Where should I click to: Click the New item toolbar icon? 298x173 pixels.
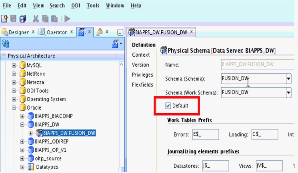(4, 19)
